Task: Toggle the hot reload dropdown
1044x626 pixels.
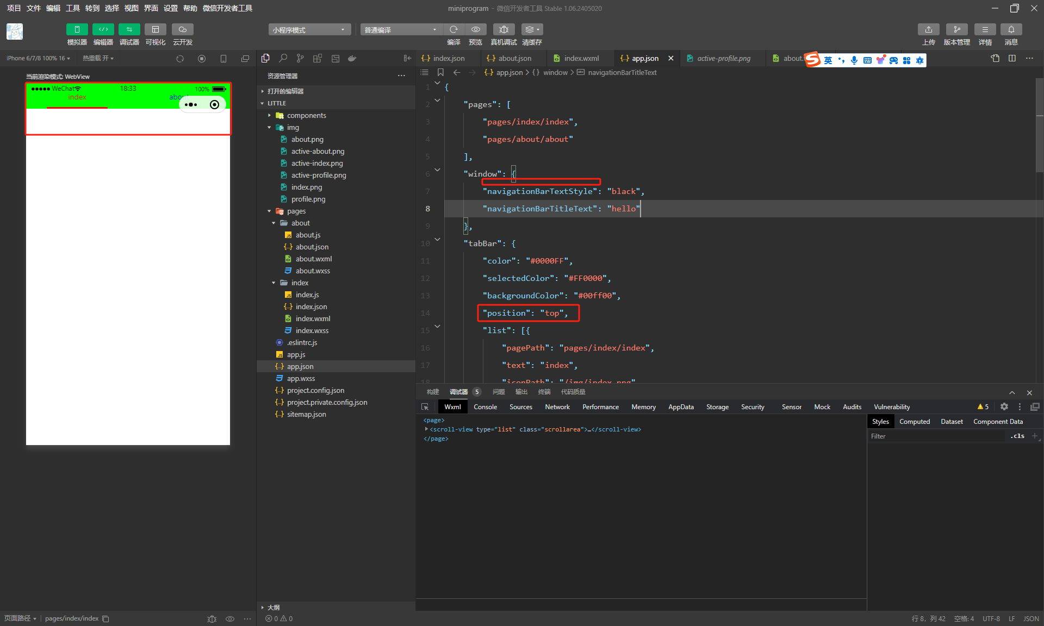Action: click(x=98, y=58)
